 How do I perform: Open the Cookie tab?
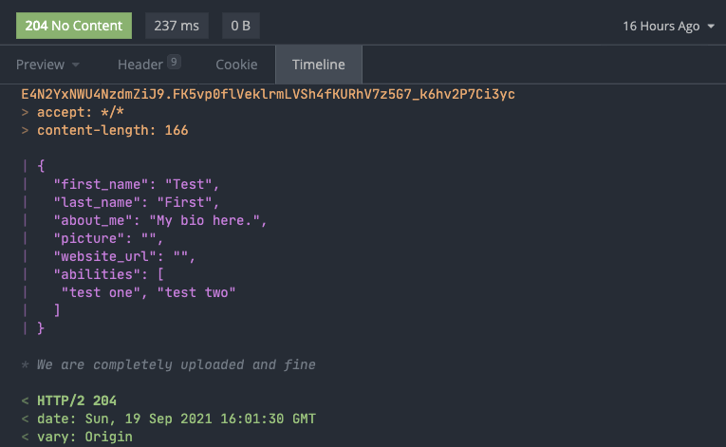point(236,65)
